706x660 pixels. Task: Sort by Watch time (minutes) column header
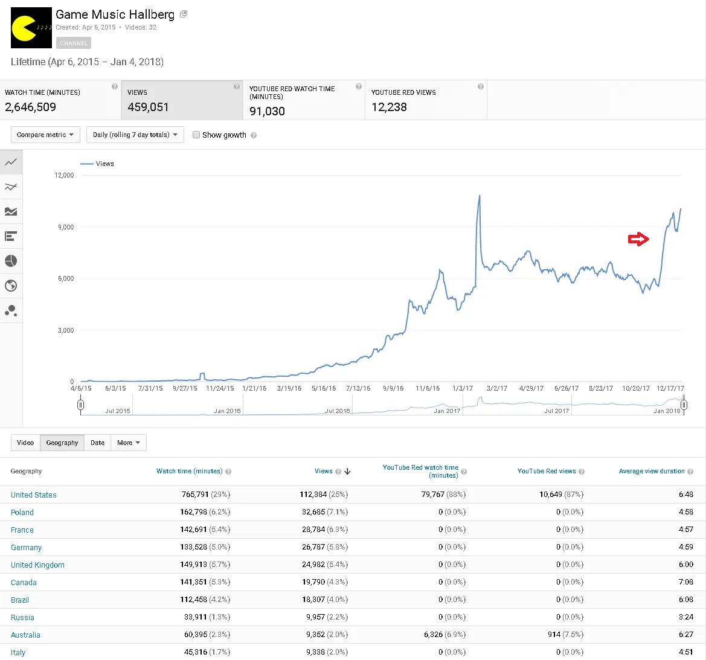click(189, 471)
